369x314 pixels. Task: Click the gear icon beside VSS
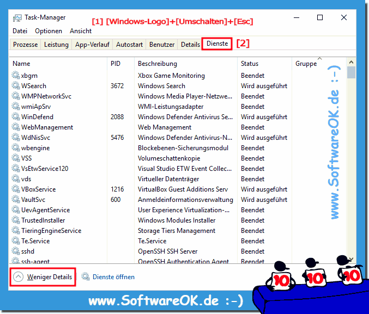point(16,158)
